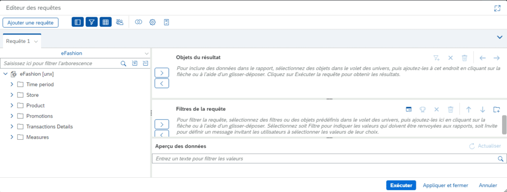Collapse the eFashion [unx] root node
Viewport: 507px width, 192px height.
tap(6, 74)
